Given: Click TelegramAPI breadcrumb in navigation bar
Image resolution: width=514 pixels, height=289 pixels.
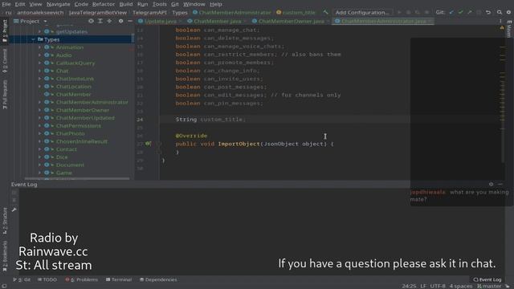Looking at the screenshot, I should coord(149,13).
